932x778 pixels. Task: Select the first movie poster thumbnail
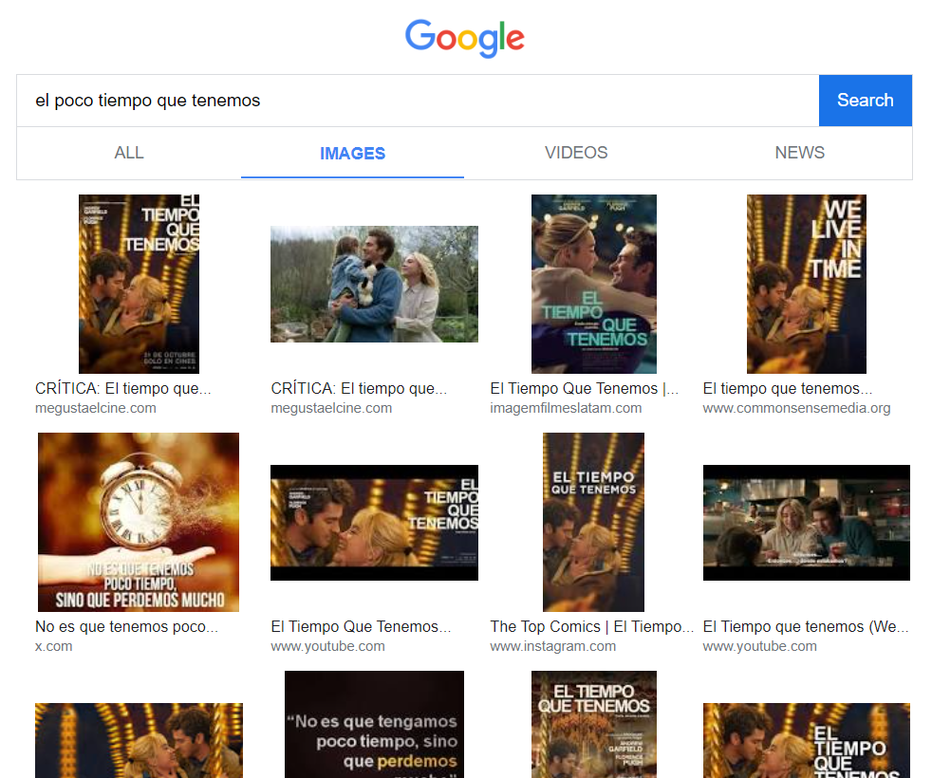click(x=139, y=284)
